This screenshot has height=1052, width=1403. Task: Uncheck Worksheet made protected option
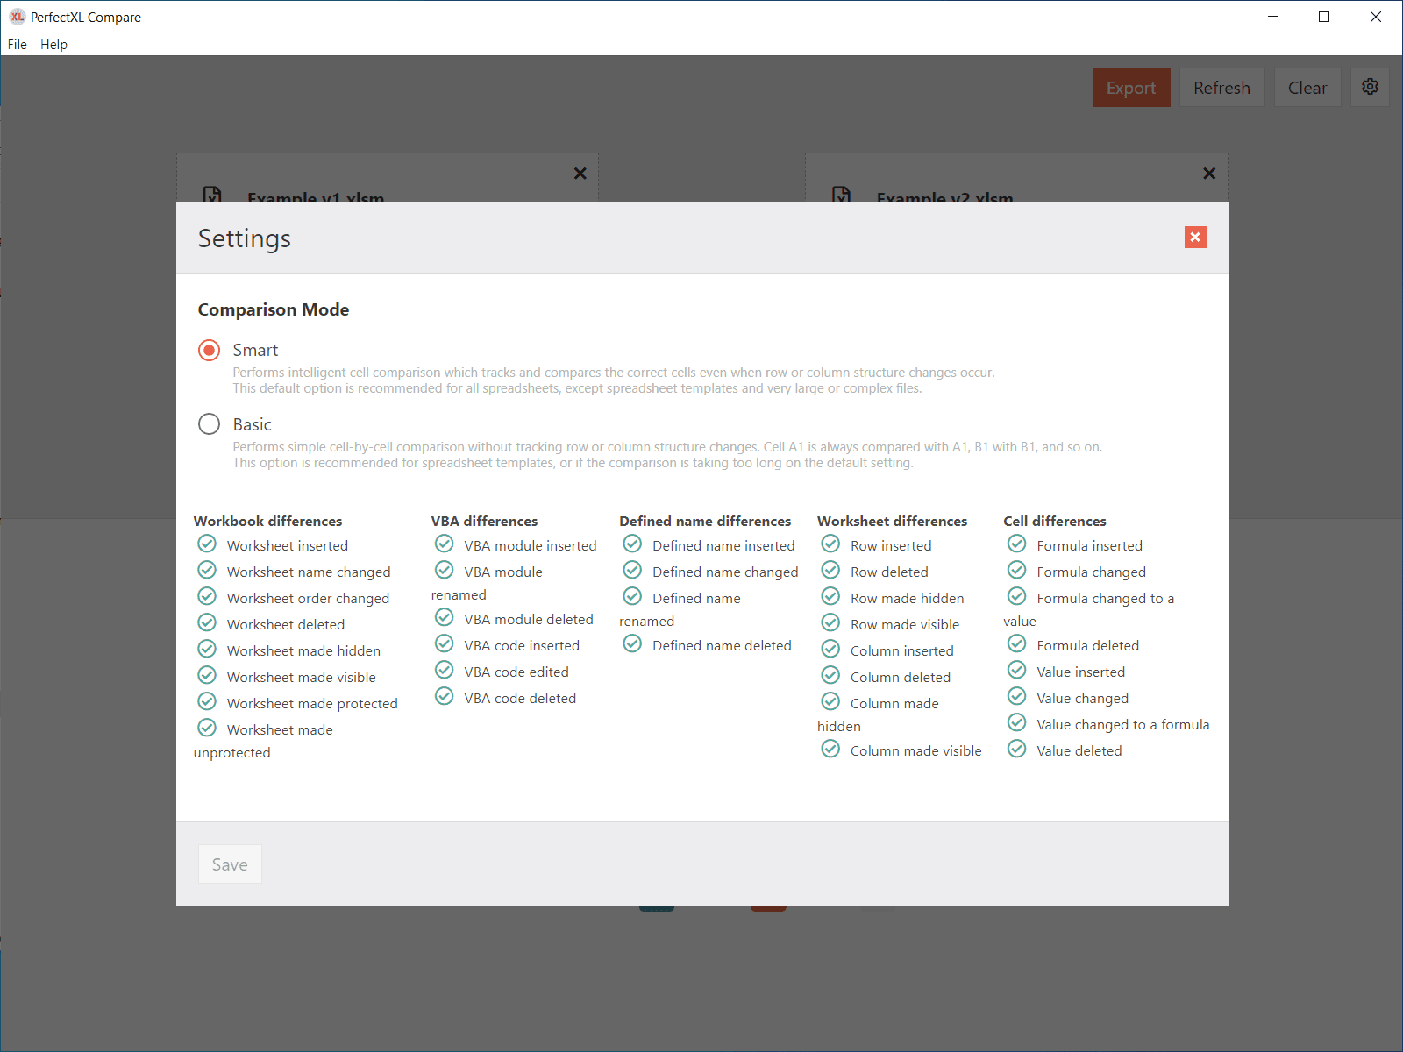[207, 702]
